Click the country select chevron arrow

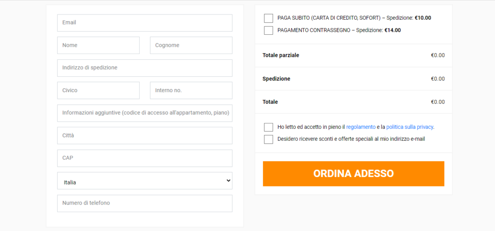pos(229,180)
